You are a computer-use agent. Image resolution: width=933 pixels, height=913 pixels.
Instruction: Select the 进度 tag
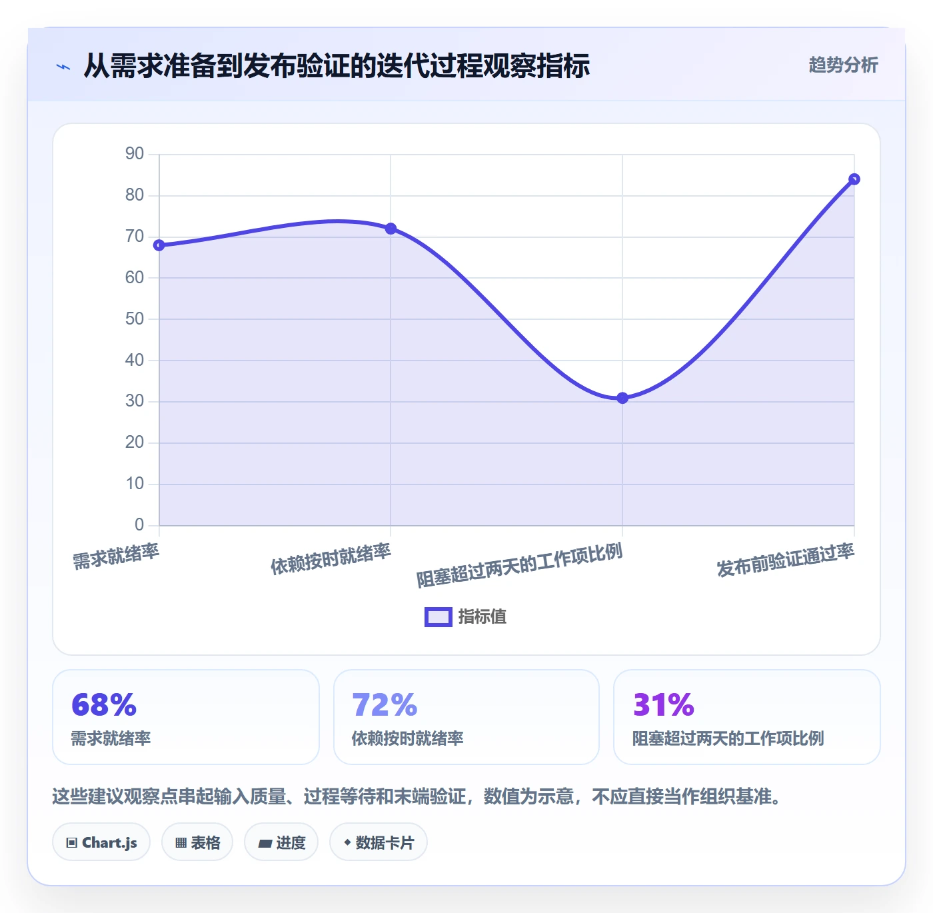(x=281, y=842)
